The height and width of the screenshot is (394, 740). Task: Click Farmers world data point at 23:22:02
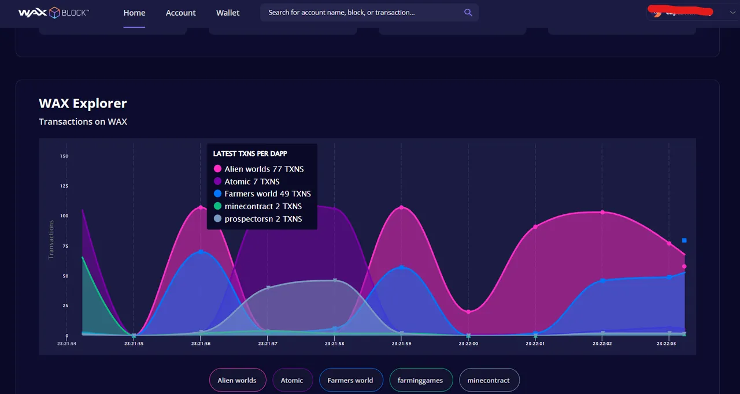(x=602, y=281)
